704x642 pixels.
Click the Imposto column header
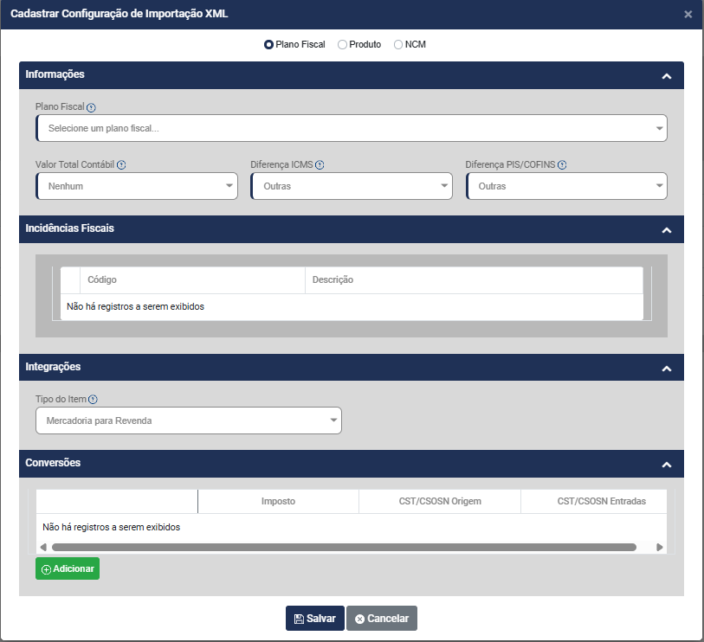(x=278, y=501)
